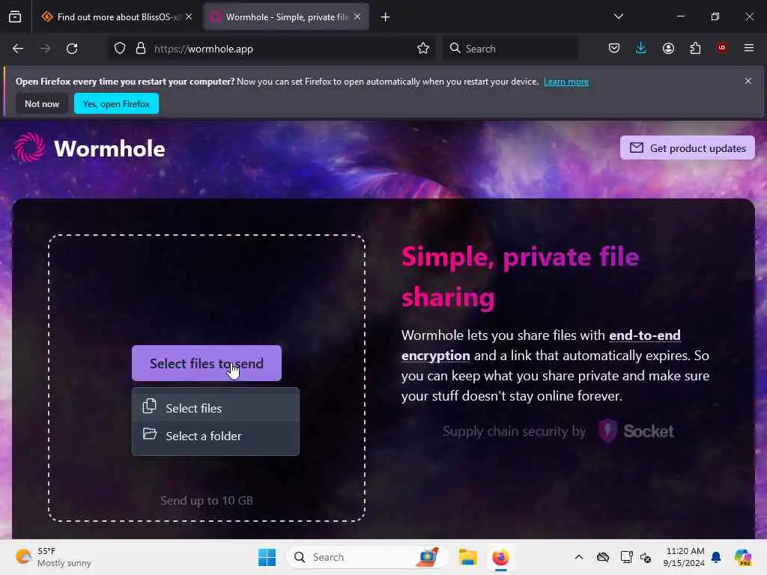Viewport: 767px width, 575px height.
Task: Close the BlissOS tab
Action: (189, 17)
